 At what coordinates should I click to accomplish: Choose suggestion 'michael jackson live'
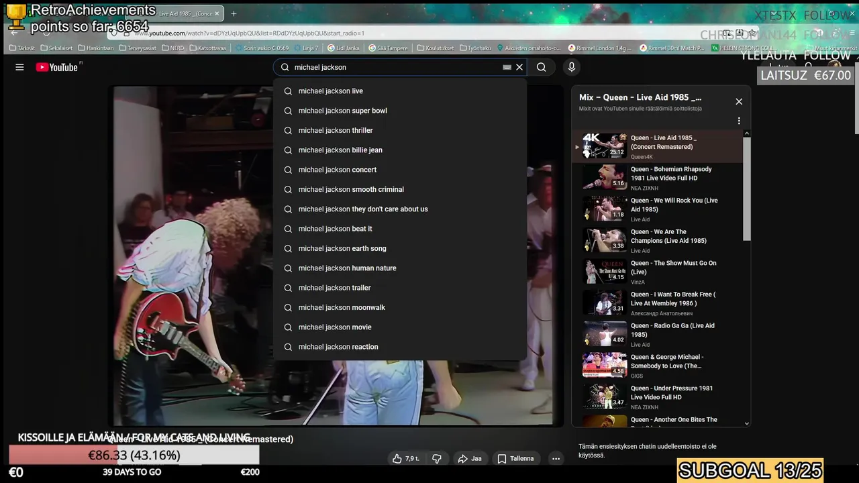click(x=400, y=91)
